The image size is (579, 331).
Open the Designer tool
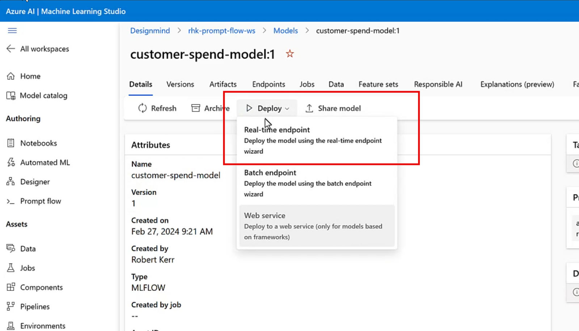point(35,182)
